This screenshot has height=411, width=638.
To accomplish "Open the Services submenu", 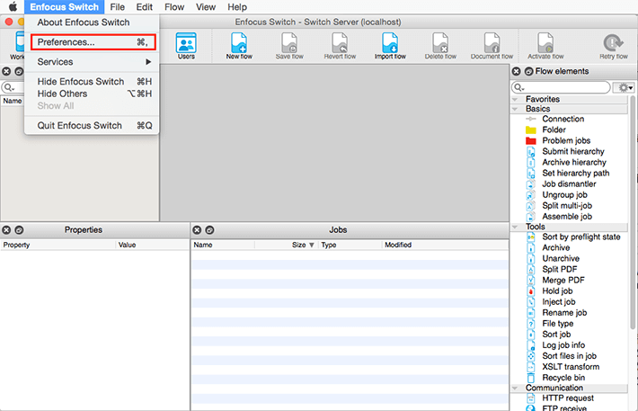I will pos(92,62).
